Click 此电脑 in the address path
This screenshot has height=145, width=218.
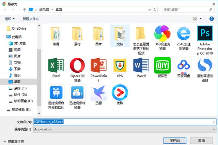44,10
